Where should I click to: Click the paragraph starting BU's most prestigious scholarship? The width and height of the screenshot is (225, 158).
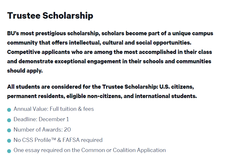(110, 52)
